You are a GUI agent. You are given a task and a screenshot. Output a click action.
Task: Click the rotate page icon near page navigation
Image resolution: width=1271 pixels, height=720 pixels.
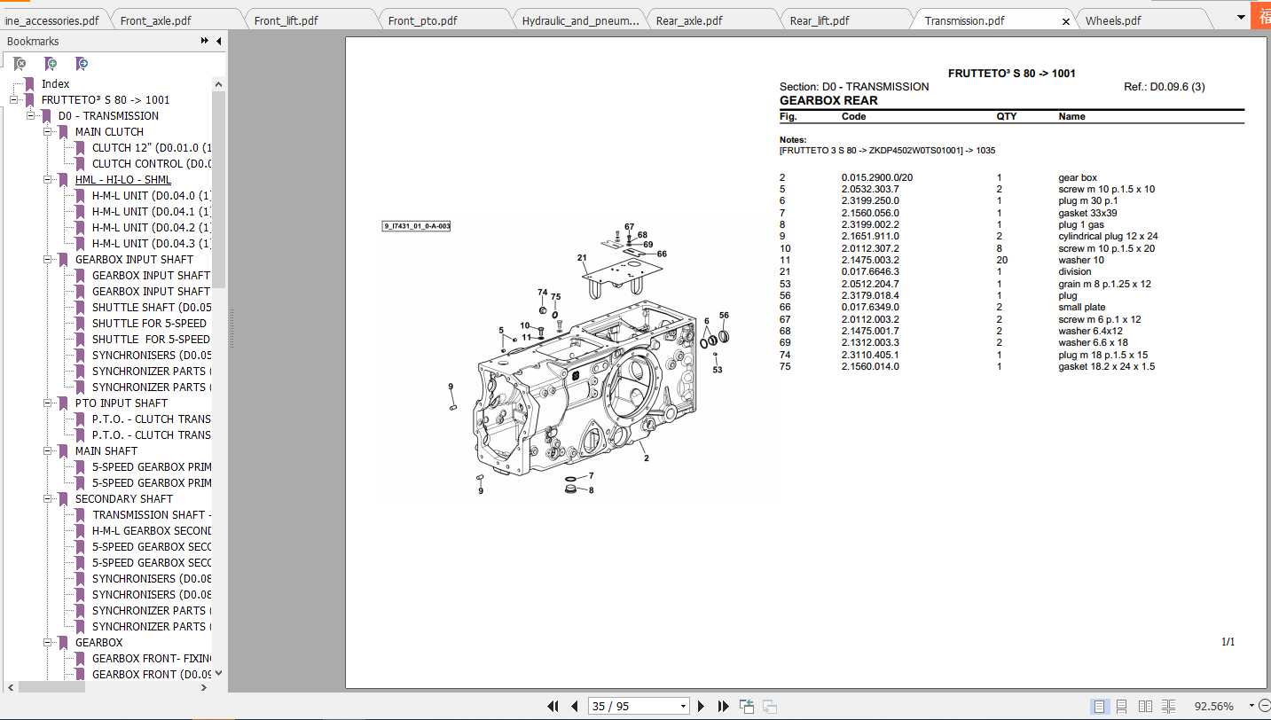pyautogui.click(x=746, y=706)
